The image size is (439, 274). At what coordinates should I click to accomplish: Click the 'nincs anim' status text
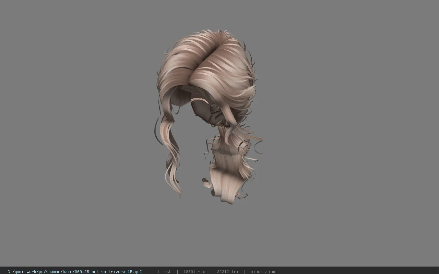click(x=262, y=272)
